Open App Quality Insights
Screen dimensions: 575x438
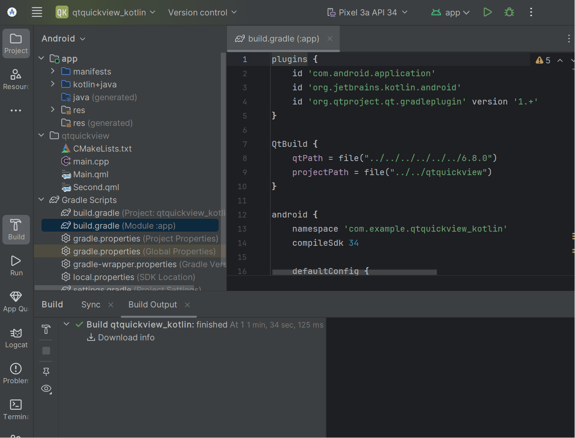[x=15, y=301]
